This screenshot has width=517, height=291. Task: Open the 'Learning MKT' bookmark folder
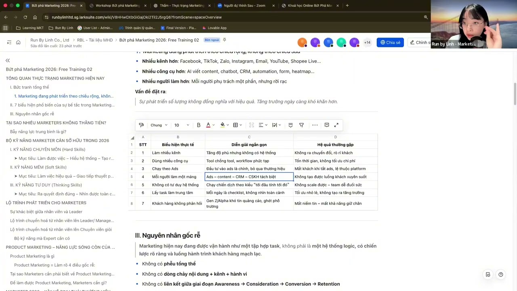coord(30,28)
